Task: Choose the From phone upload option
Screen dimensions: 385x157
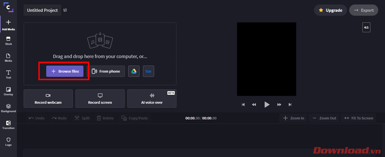Action: 106,71
